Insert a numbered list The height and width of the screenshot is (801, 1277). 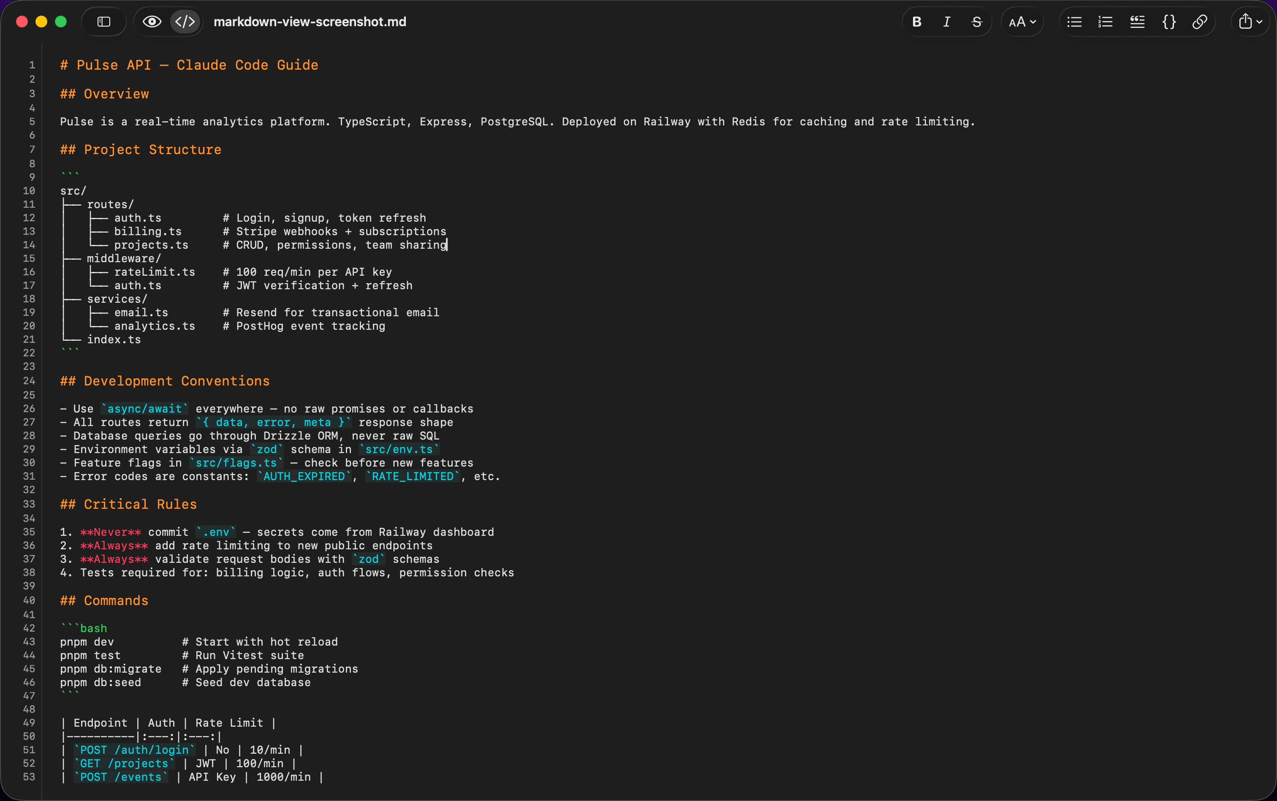(x=1106, y=21)
